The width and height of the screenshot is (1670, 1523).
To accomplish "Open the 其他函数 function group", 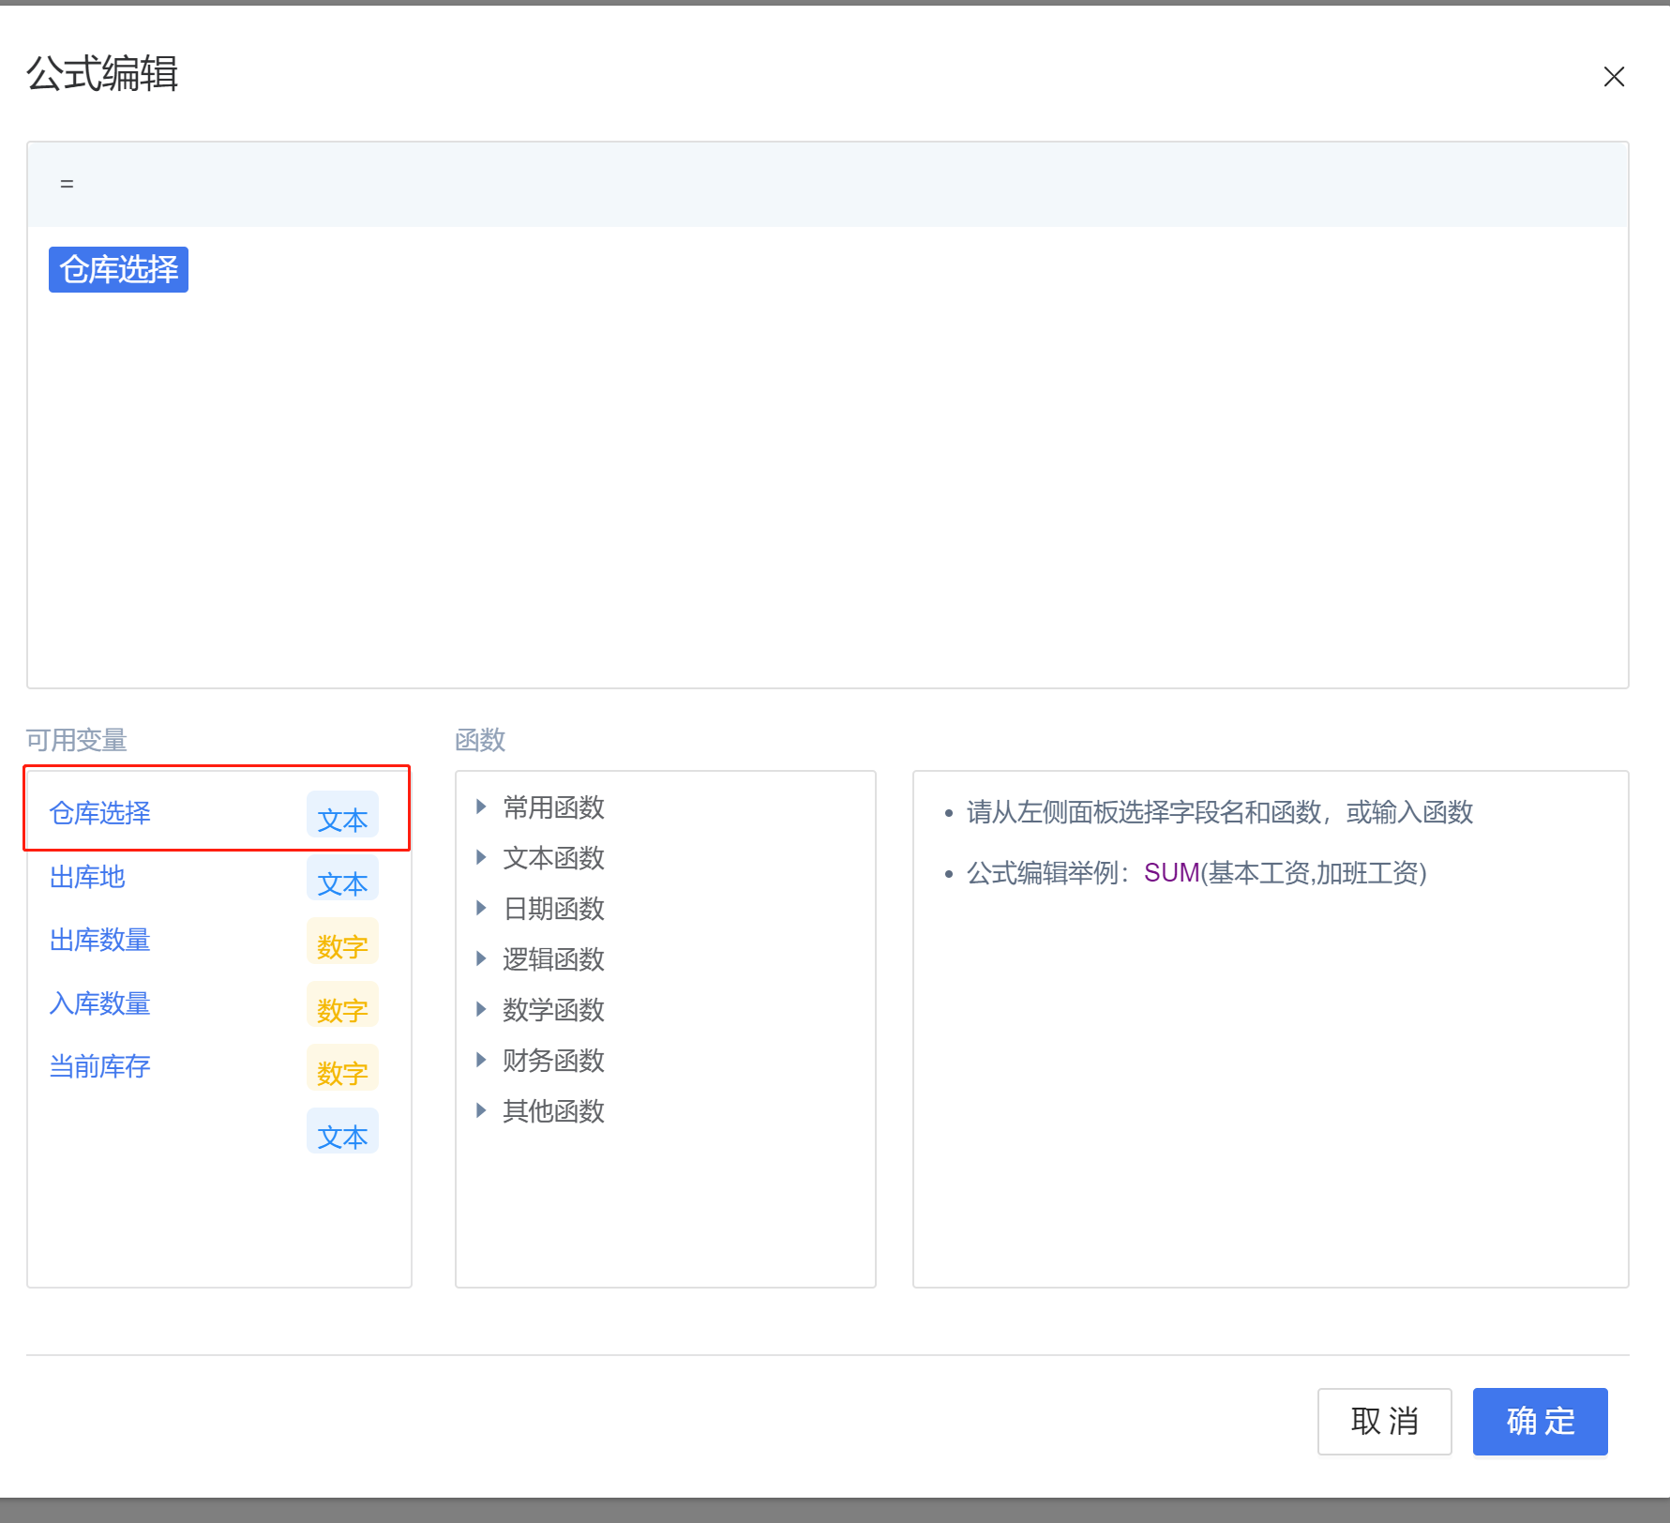I will (x=553, y=1111).
